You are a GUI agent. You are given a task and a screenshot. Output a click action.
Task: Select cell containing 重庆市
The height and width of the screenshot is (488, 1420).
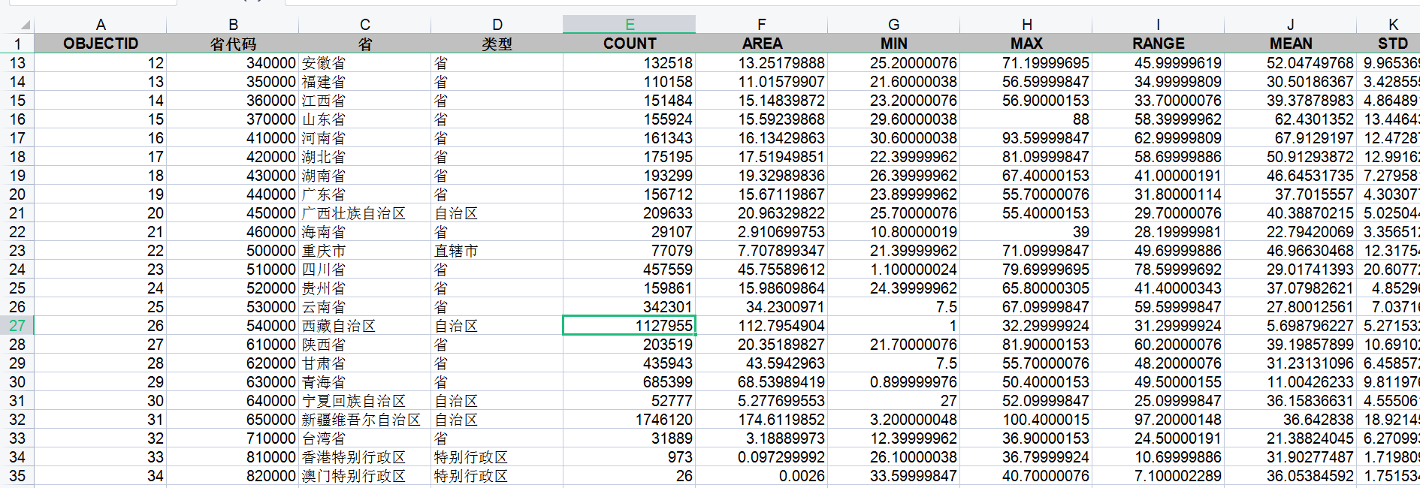tap(365, 251)
